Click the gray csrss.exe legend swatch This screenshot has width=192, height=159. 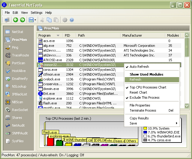(x=145, y=140)
